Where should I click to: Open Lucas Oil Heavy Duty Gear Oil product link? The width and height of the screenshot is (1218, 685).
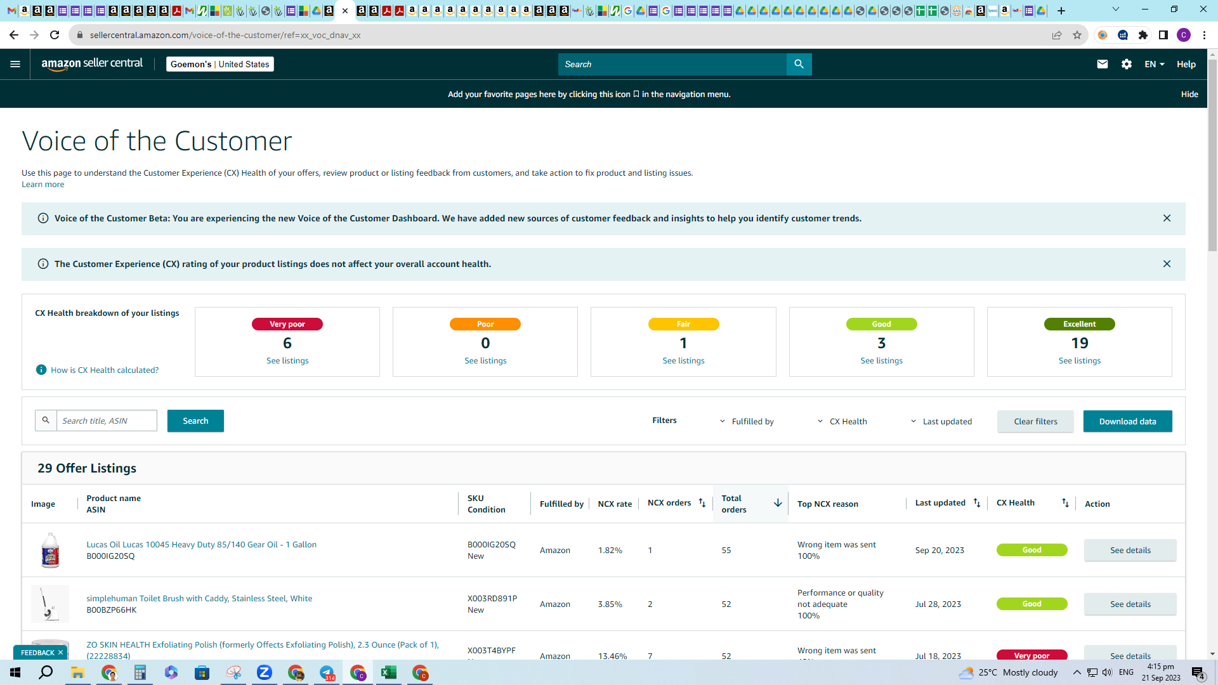click(x=201, y=544)
